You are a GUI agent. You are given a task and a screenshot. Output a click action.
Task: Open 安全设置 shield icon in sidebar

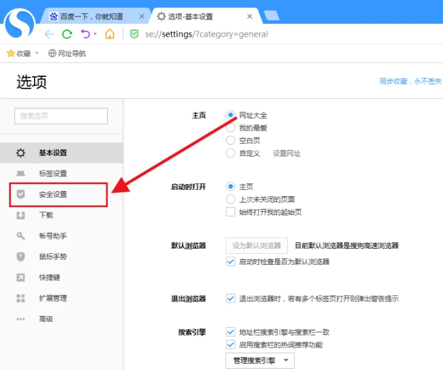coord(21,194)
